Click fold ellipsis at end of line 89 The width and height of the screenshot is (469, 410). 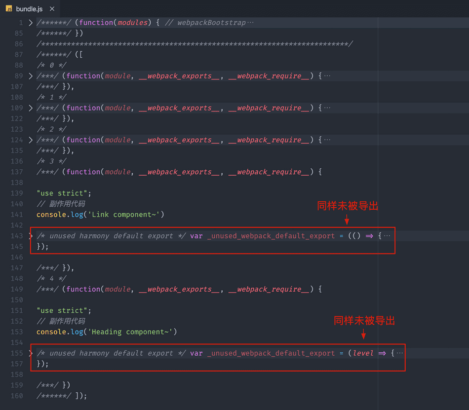[327, 76]
